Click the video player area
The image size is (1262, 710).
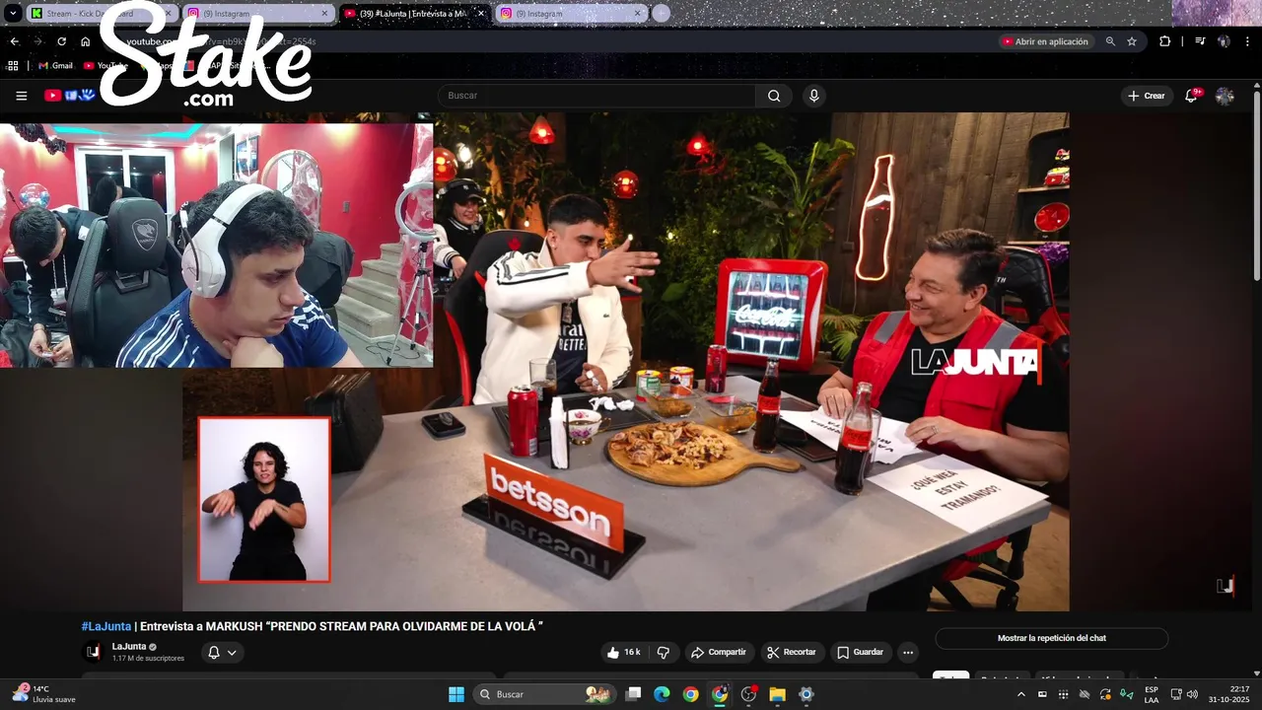click(626, 362)
